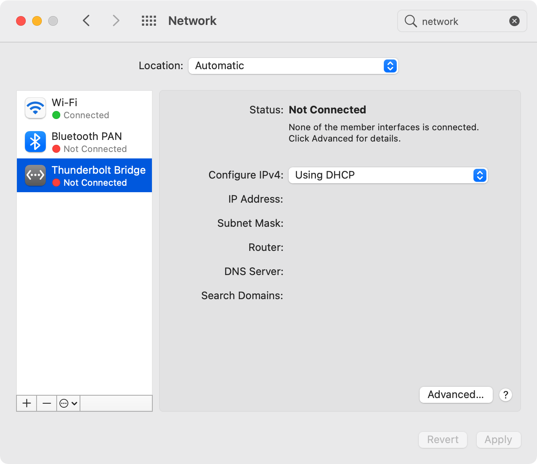
Task: Click the Wi-Fi service icon
Action: point(35,108)
